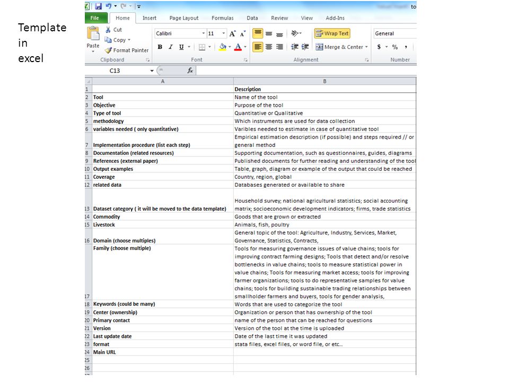Select Bottom Align vertical alignment
The width and height of the screenshot is (509, 382).
[279, 33]
